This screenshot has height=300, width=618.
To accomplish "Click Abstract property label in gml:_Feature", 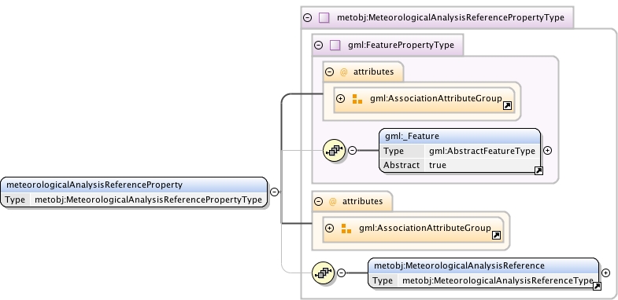I will (402, 165).
